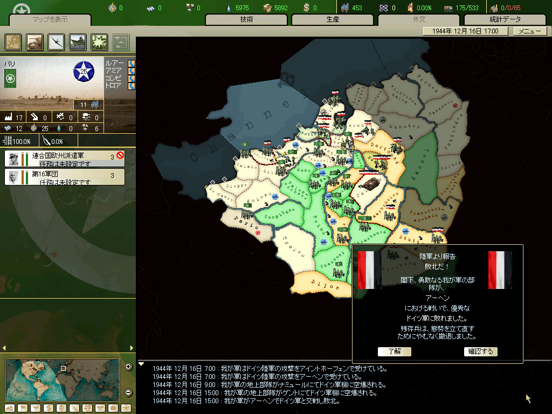Viewport: 552px width, 414px height.
Task: Switch to victory points star map mode
Action: (x=126, y=408)
